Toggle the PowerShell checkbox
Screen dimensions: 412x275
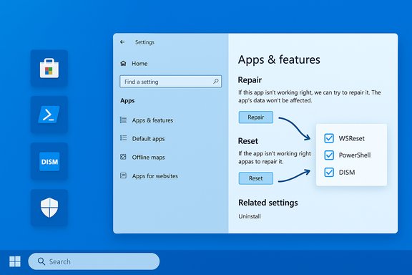pos(329,155)
